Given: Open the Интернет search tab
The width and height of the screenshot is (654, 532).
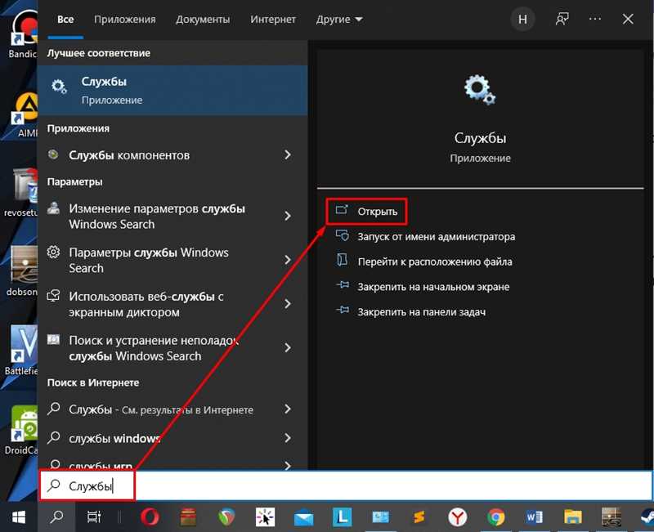Looking at the screenshot, I should point(273,20).
